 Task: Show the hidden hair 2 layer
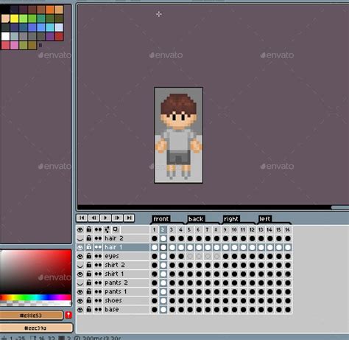(x=80, y=238)
